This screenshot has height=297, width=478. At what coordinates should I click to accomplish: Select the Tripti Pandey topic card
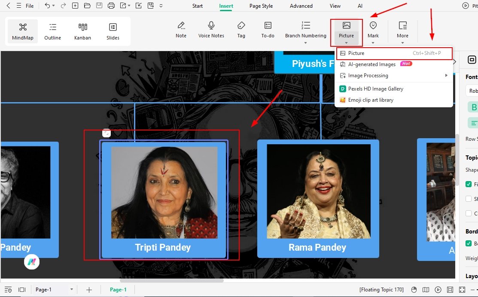point(164,200)
